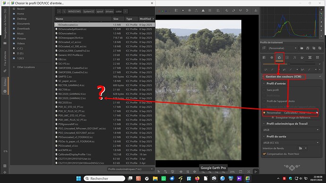Toggle 'Compensation du Point Noir' checkbox
The image size is (326, 183).
point(264,154)
